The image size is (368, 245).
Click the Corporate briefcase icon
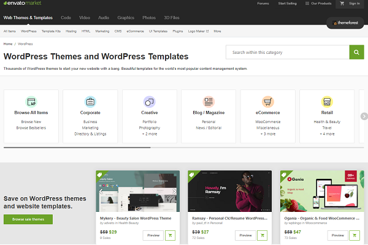[90, 102]
